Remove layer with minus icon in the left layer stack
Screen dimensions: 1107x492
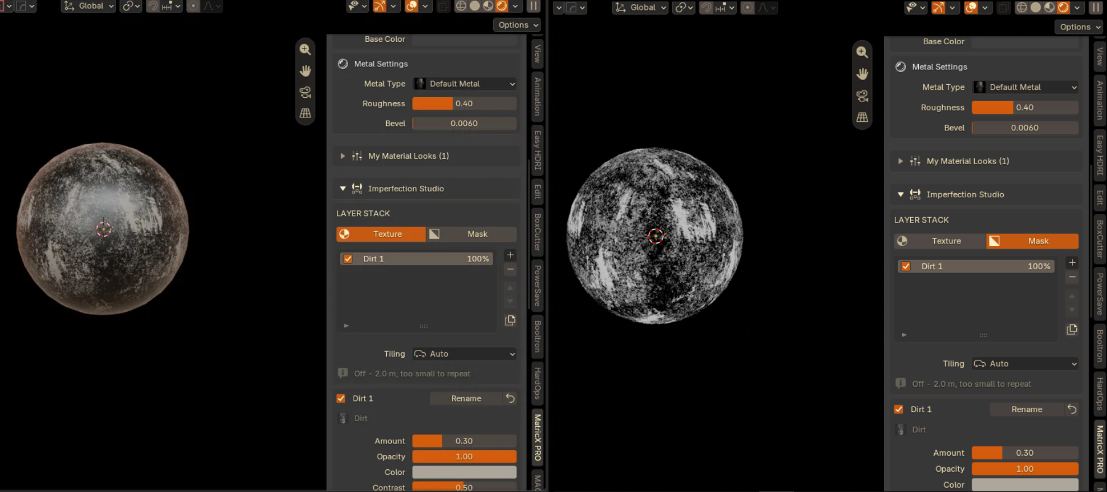[x=510, y=269]
